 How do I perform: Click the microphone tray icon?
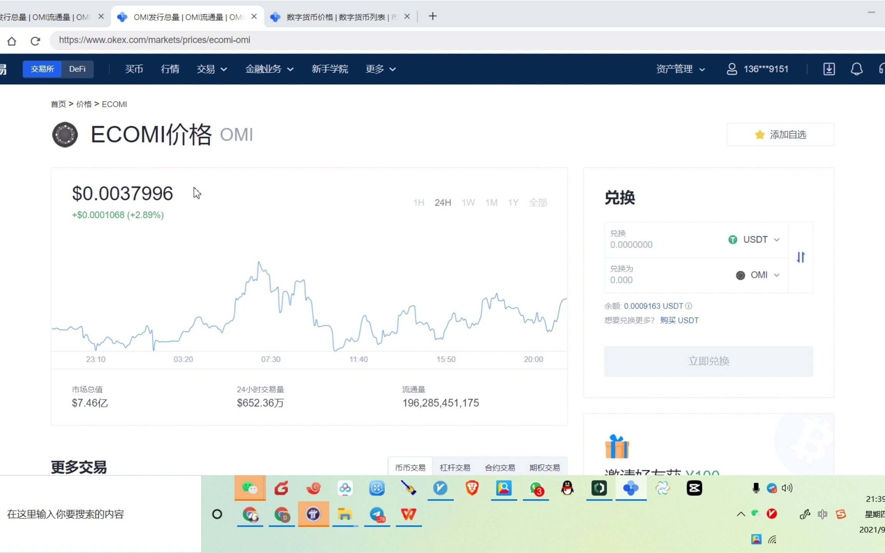tap(756, 488)
